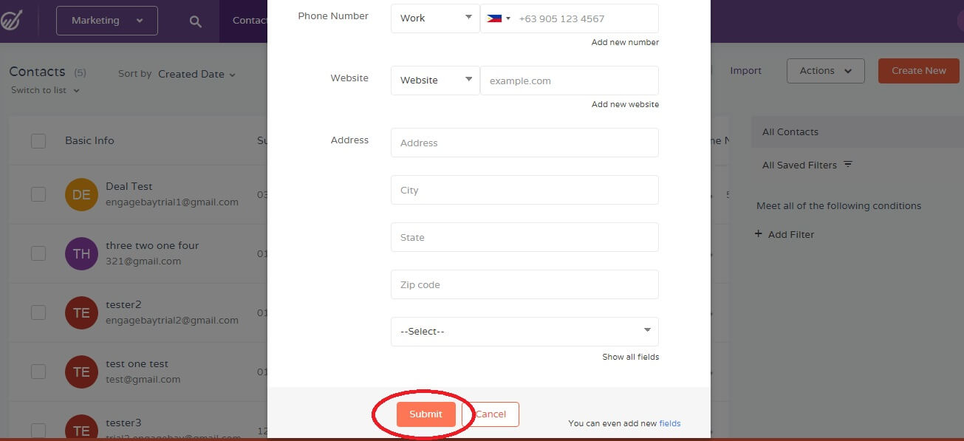Check the checkbox next to test one test
964x441 pixels.
(38, 372)
